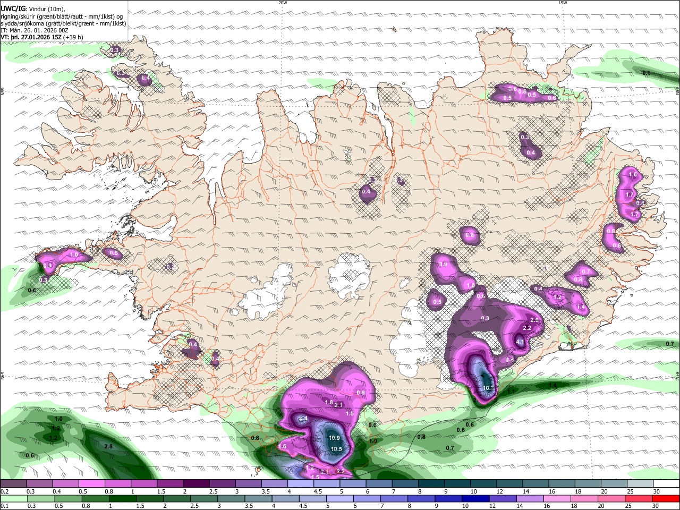680x510 pixels.
Task: Click the 'VT: þri. 27.01.2026 15Z' valid time
Action: tap(31, 37)
